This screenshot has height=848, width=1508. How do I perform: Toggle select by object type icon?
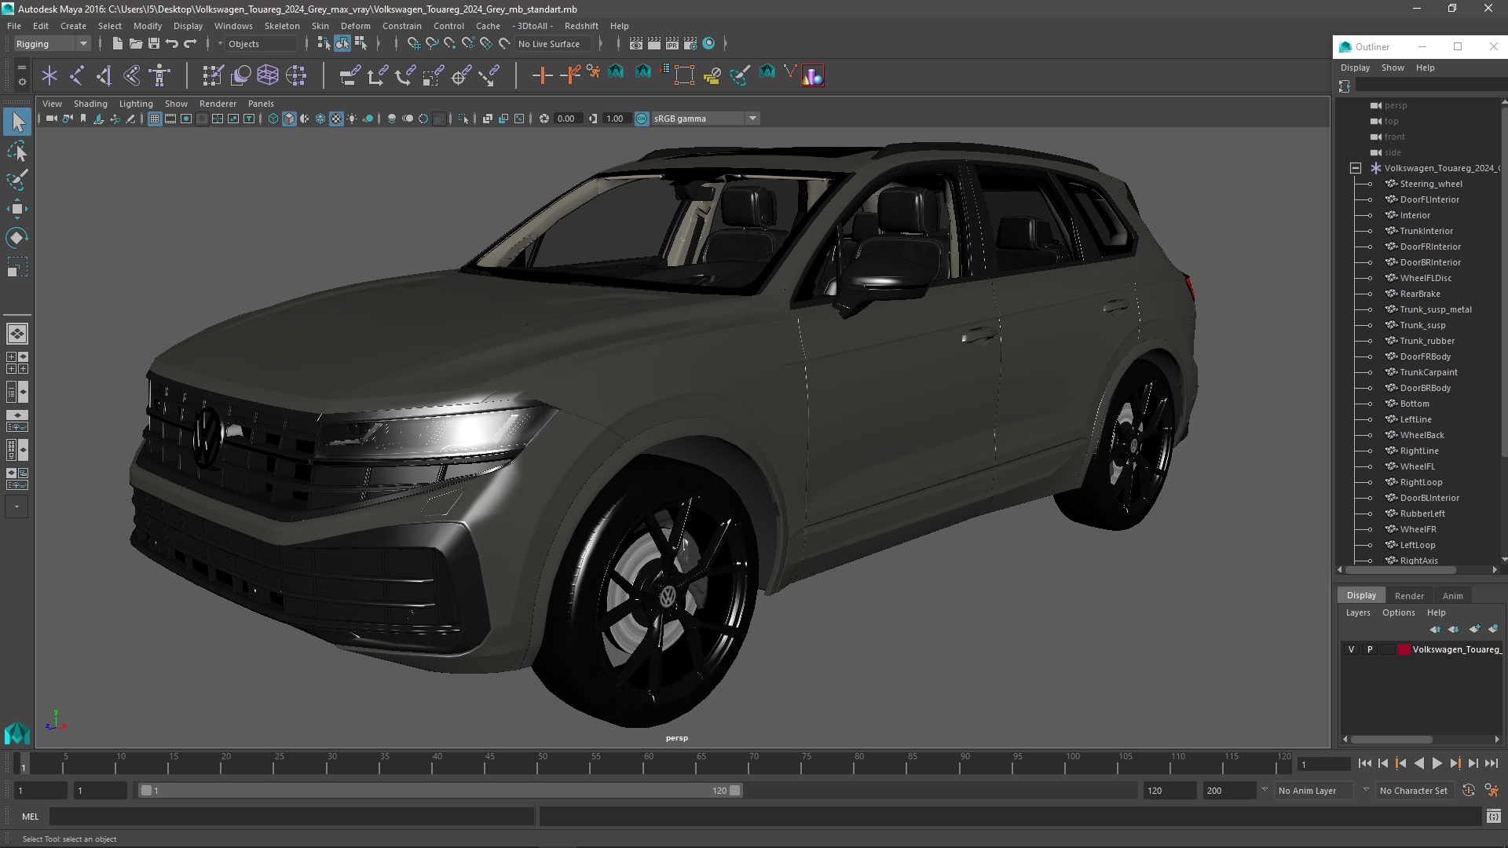(x=342, y=44)
